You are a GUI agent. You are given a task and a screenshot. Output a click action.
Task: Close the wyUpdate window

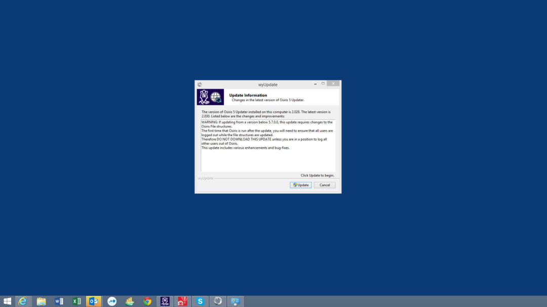[333, 84]
